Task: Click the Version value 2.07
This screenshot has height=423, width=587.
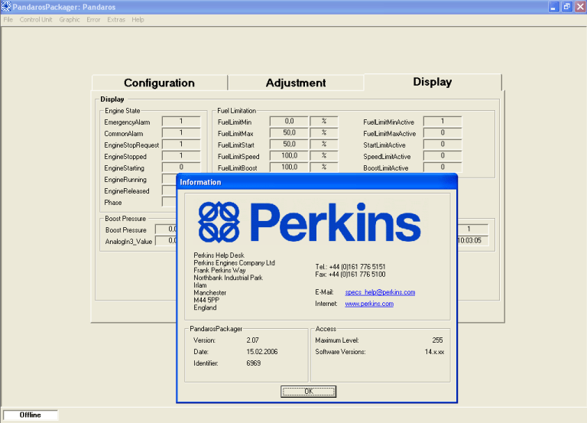Action: click(253, 340)
